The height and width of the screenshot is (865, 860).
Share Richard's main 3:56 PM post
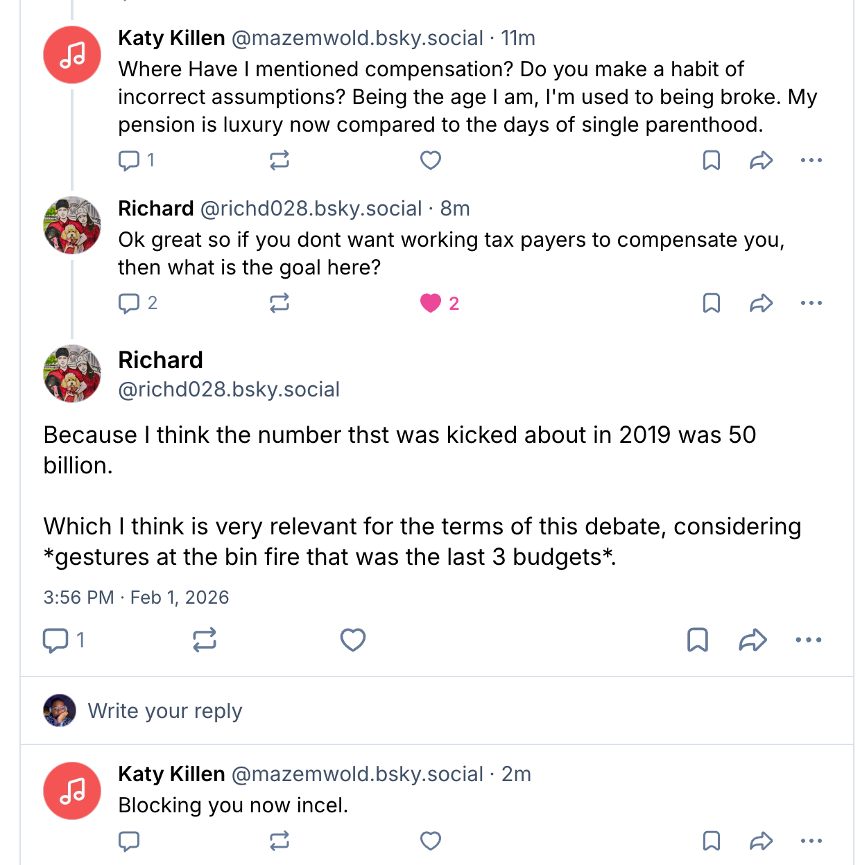click(x=752, y=640)
